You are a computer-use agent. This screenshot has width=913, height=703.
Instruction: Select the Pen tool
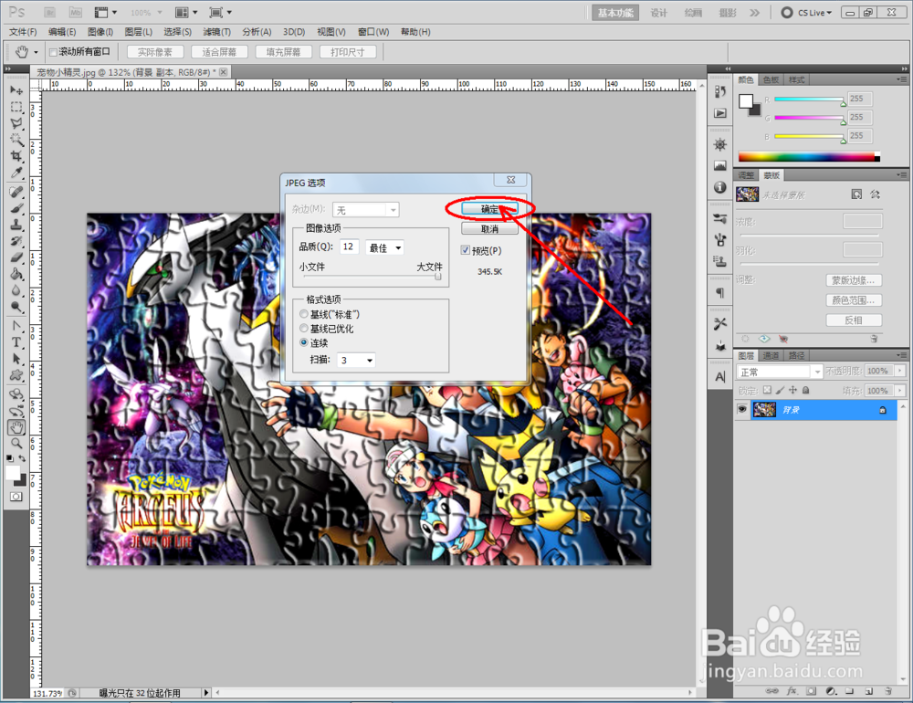(16, 326)
